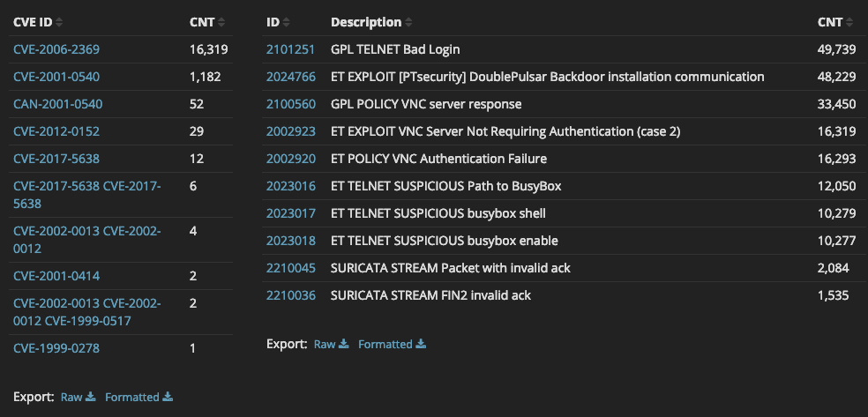Click count 1,182 in CVE table
868x417 pixels.
coord(206,77)
